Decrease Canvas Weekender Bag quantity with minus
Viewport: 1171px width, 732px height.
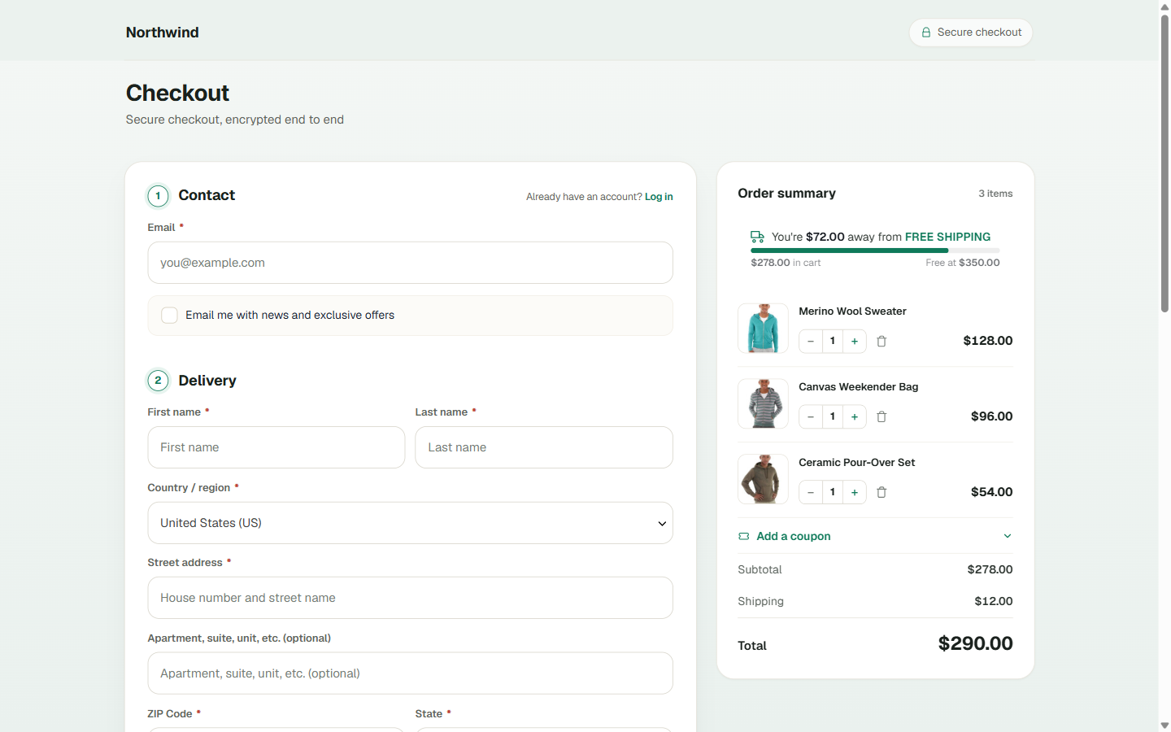(811, 417)
